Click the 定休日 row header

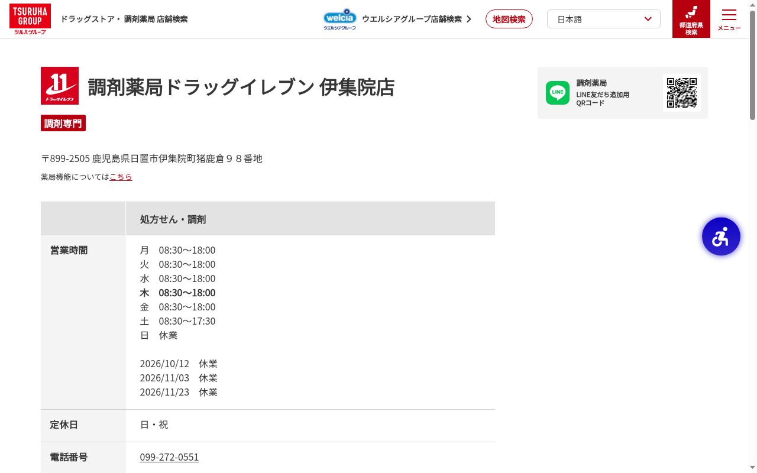tap(83, 426)
